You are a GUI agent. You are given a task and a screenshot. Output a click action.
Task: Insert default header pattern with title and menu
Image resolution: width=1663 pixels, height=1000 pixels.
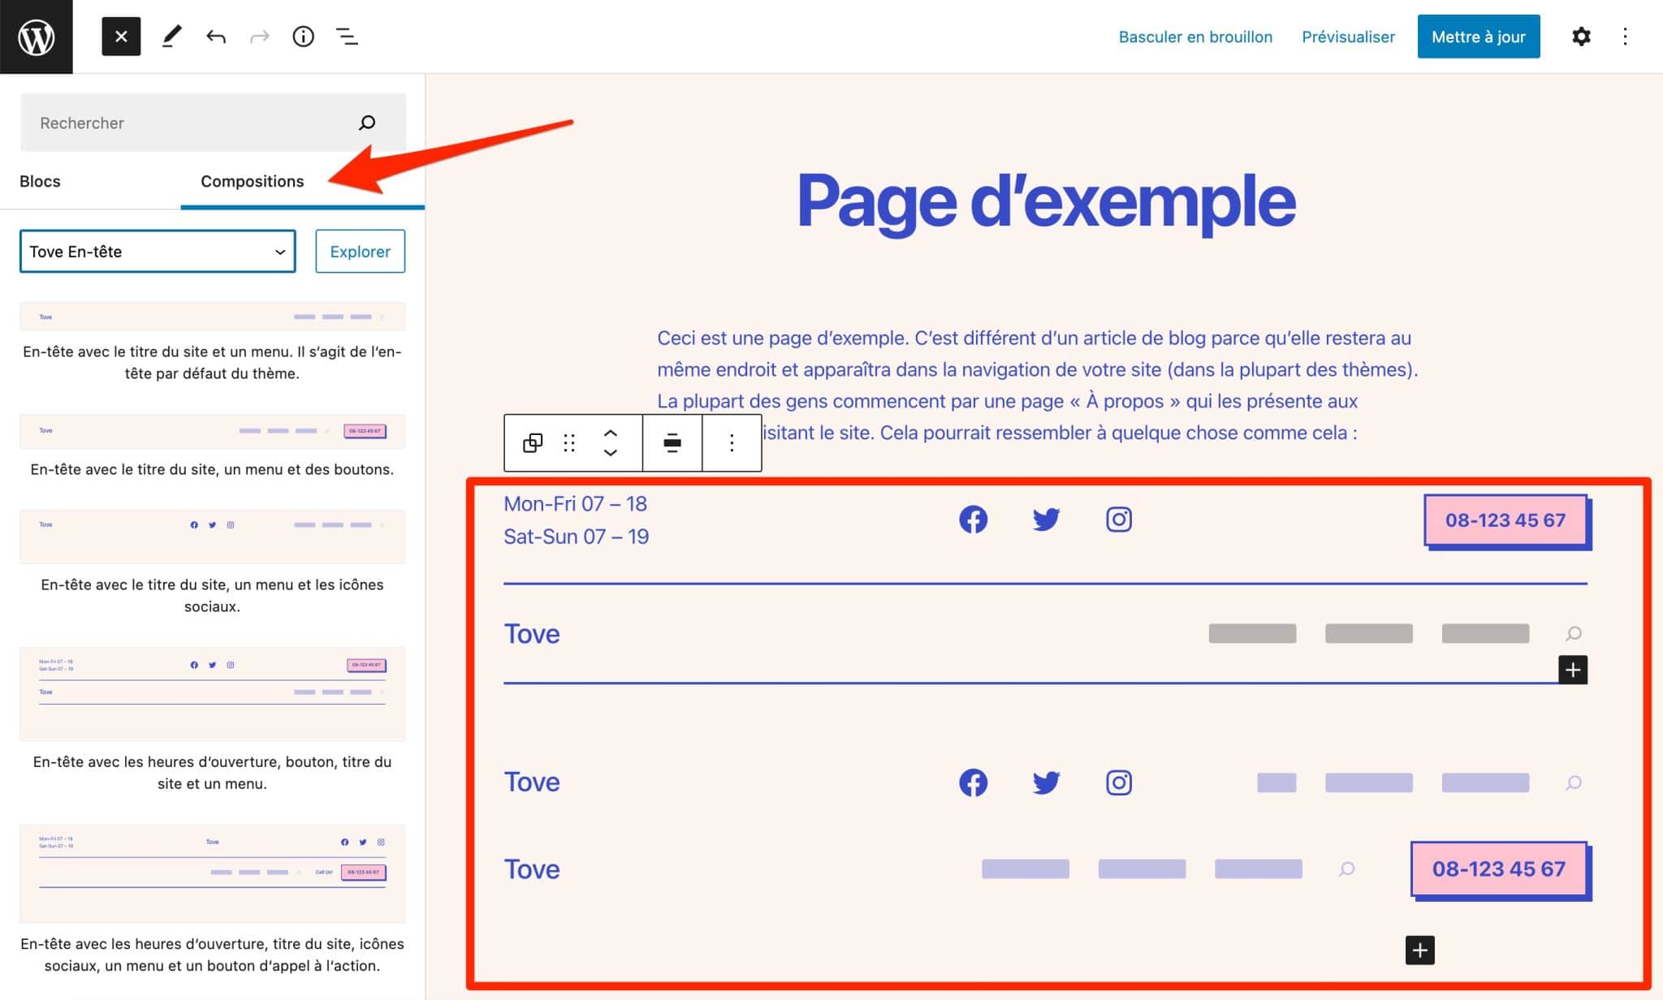click(x=213, y=317)
